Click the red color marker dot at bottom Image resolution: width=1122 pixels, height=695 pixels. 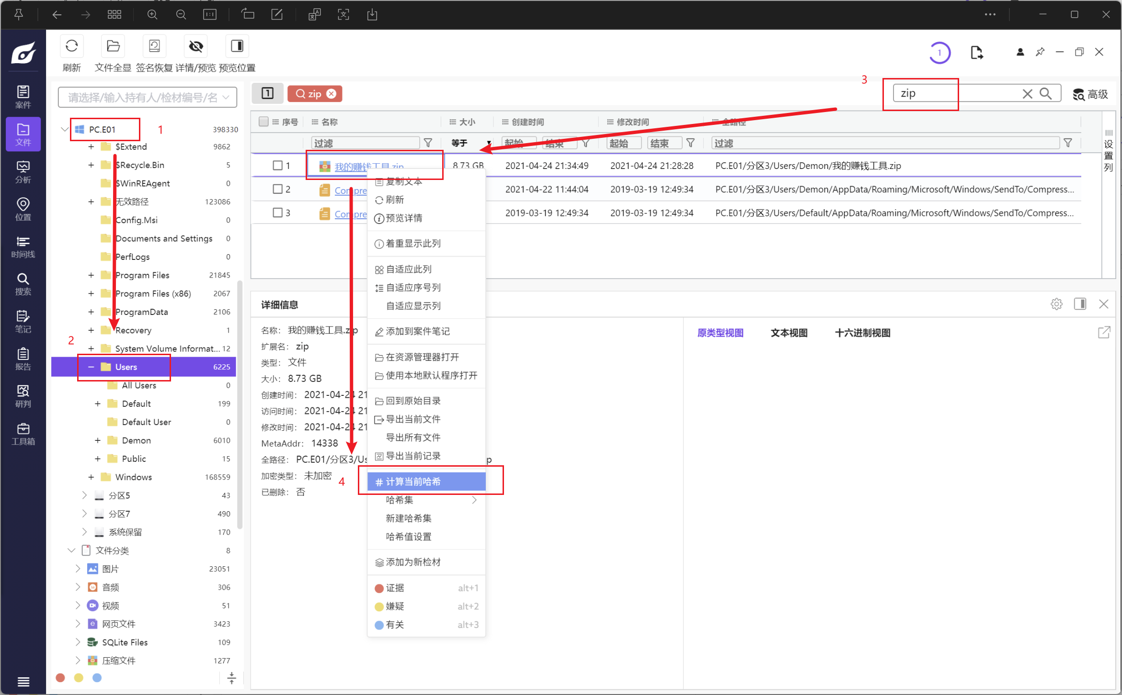click(60, 678)
